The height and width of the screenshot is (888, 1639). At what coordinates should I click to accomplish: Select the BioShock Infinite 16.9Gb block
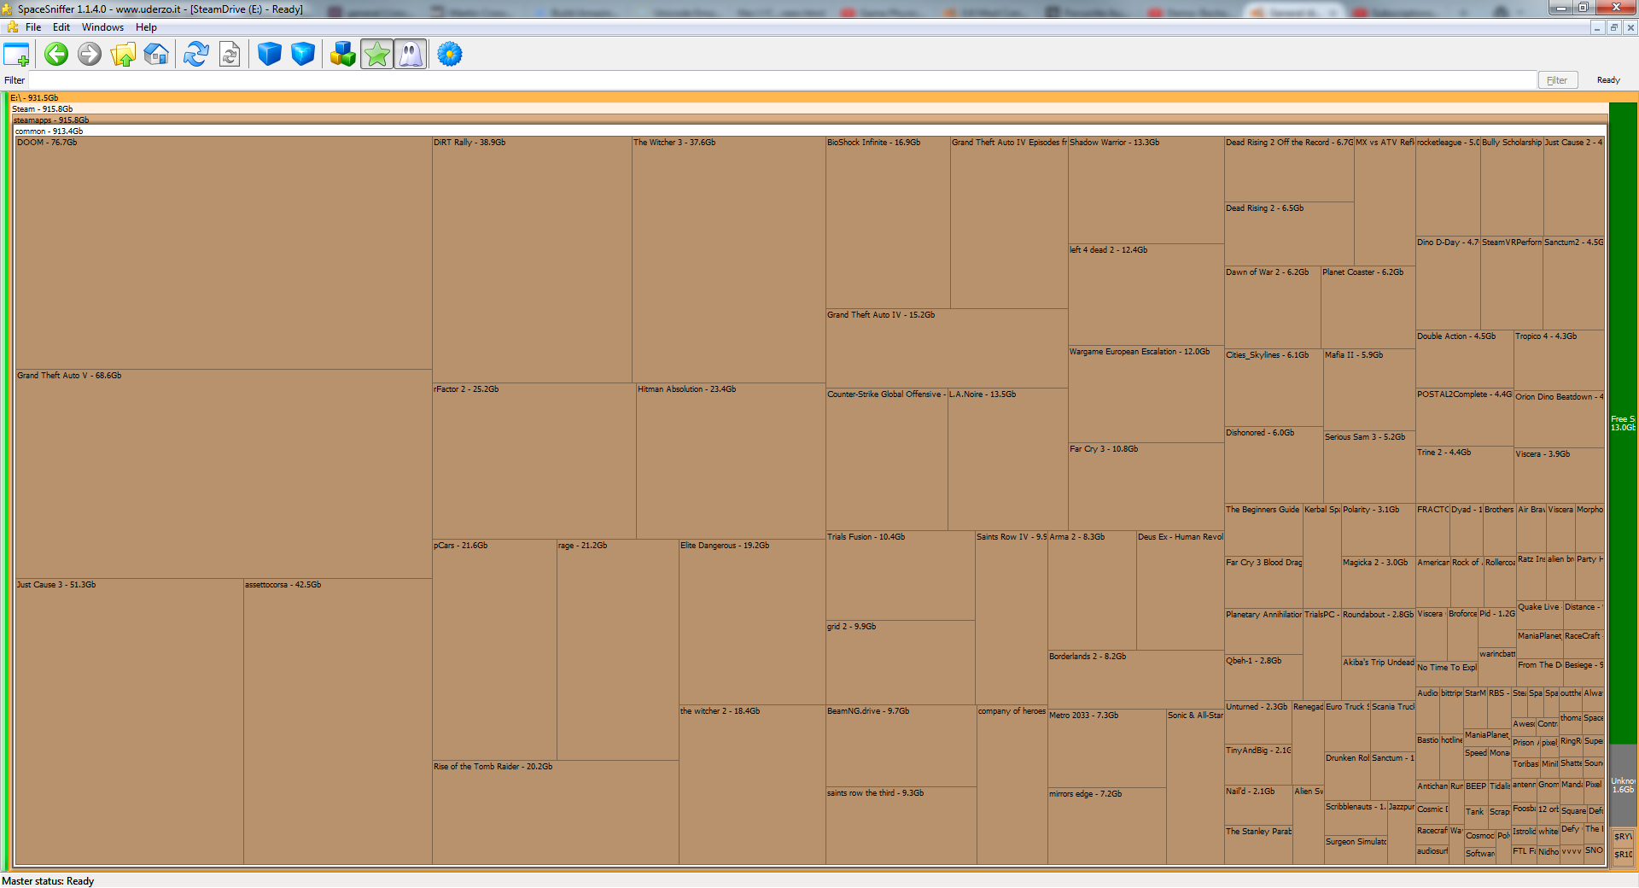888,222
